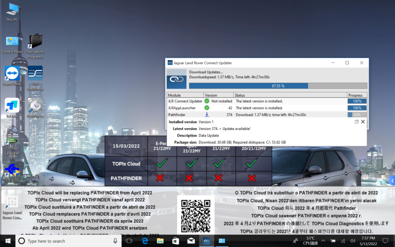Open the ToDesk desktop shortcut

(x=12, y=106)
